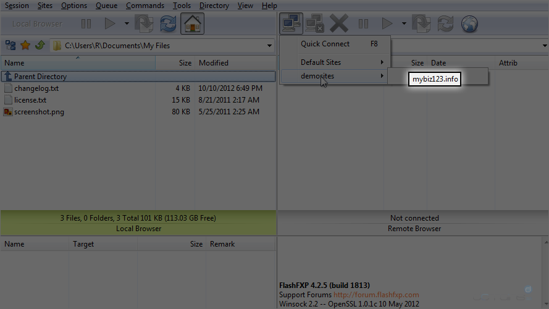The height and width of the screenshot is (309, 549).
Task: Open dropdown arrow beside local transfer play button
Action: tap(127, 24)
